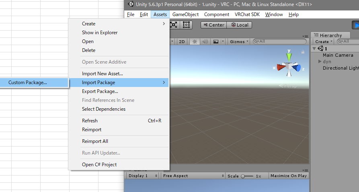
Task: Click the scene effects image icon
Action: pyautogui.click(x=215, y=41)
